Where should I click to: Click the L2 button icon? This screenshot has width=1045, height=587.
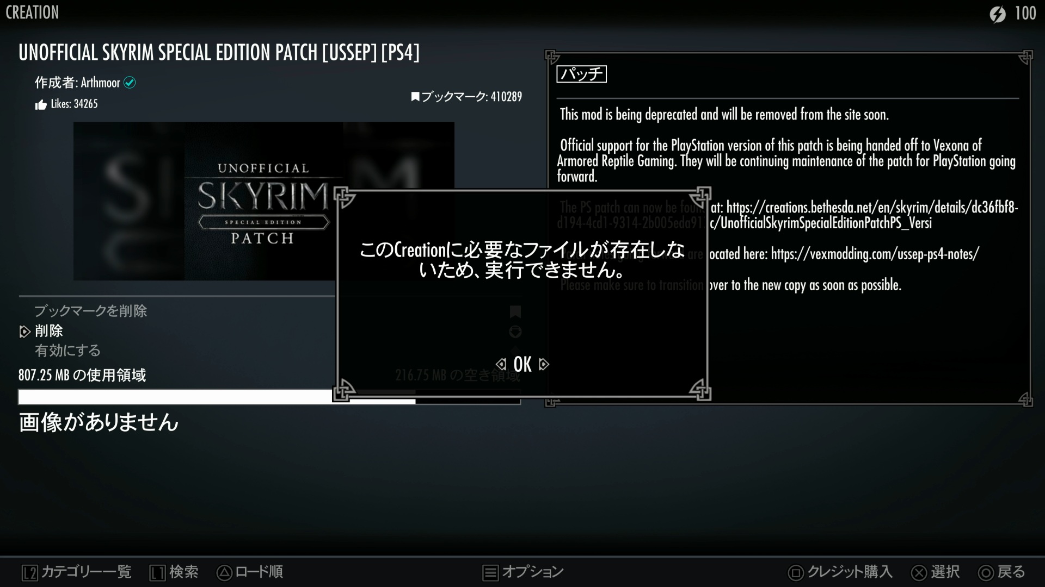pyautogui.click(x=30, y=573)
